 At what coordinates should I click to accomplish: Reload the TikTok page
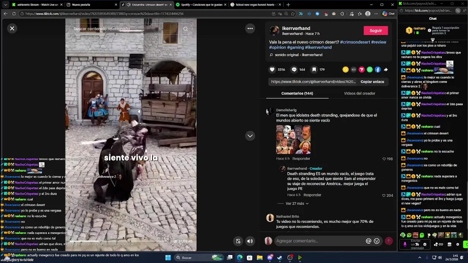14,14
